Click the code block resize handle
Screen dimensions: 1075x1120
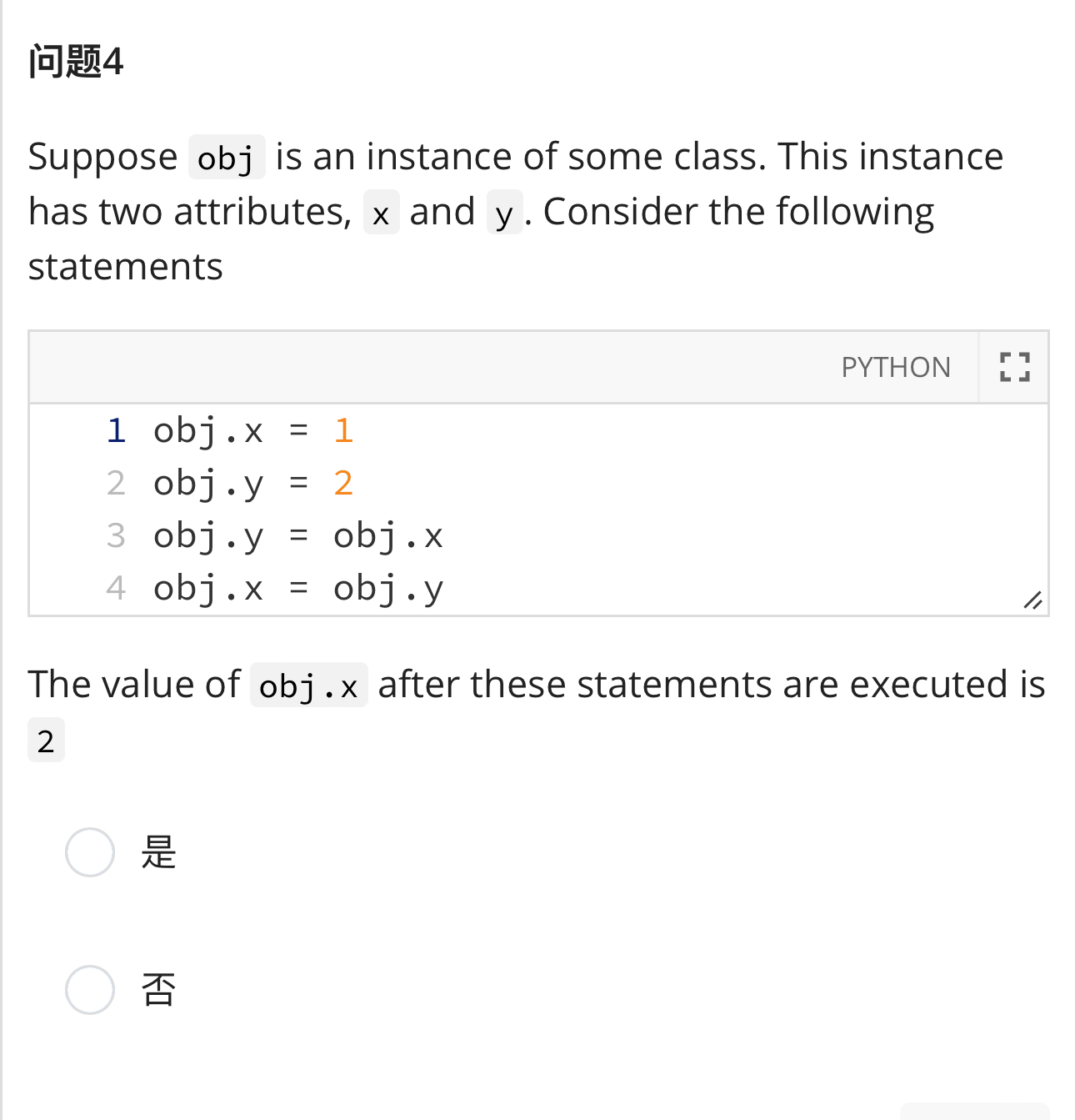tap(1032, 600)
